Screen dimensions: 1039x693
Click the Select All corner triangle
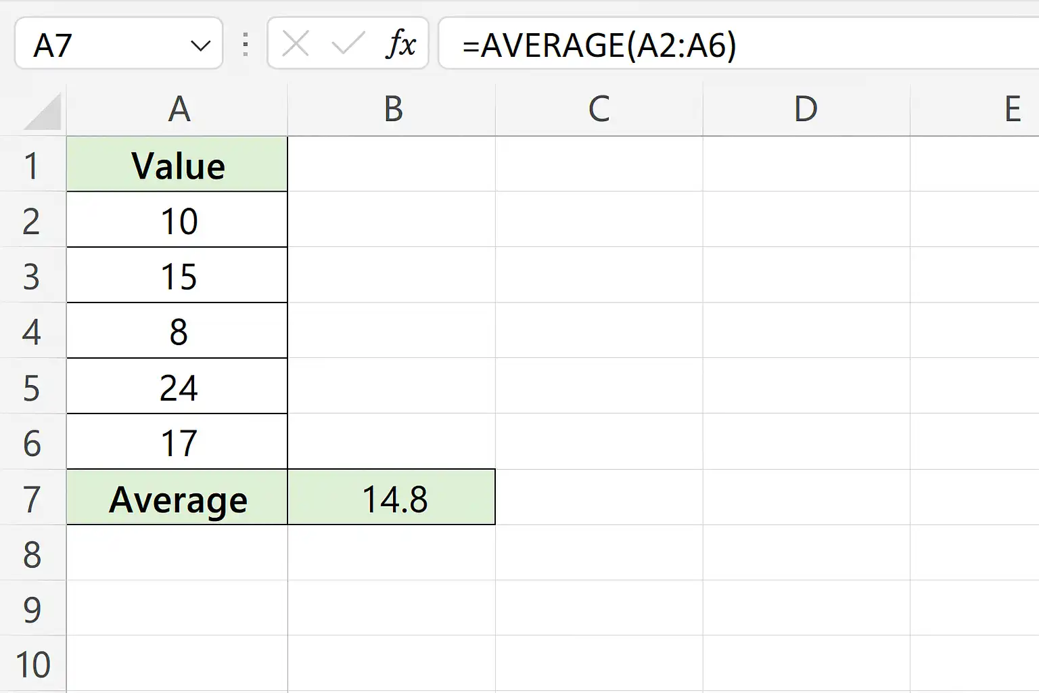click(x=42, y=112)
